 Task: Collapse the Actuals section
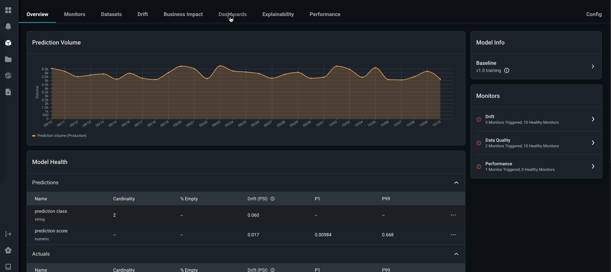(x=456, y=254)
